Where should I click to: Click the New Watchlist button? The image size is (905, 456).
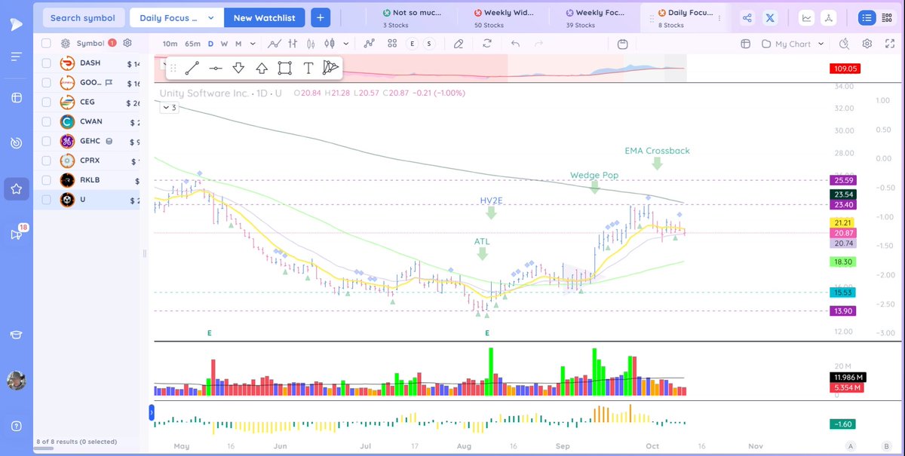point(264,17)
